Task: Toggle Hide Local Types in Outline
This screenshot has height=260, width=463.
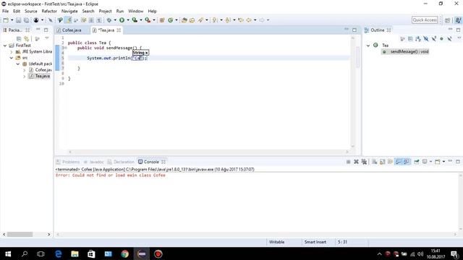Action: [x=449, y=38]
